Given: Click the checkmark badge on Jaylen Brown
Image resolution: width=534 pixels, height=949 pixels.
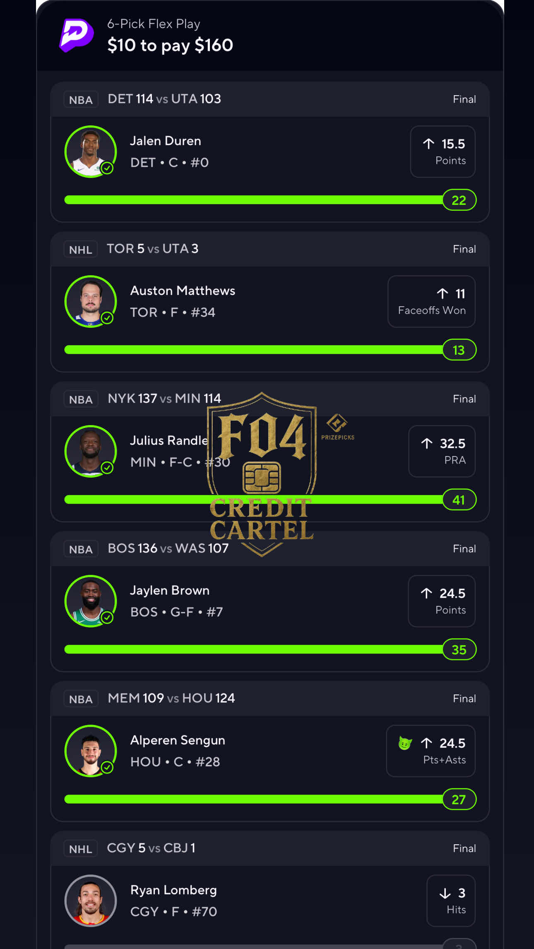Looking at the screenshot, I should tap(107, 617).
